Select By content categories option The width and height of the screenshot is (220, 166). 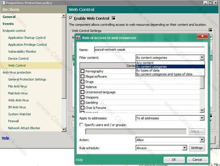pyautogui.click(x=170, y=66)
